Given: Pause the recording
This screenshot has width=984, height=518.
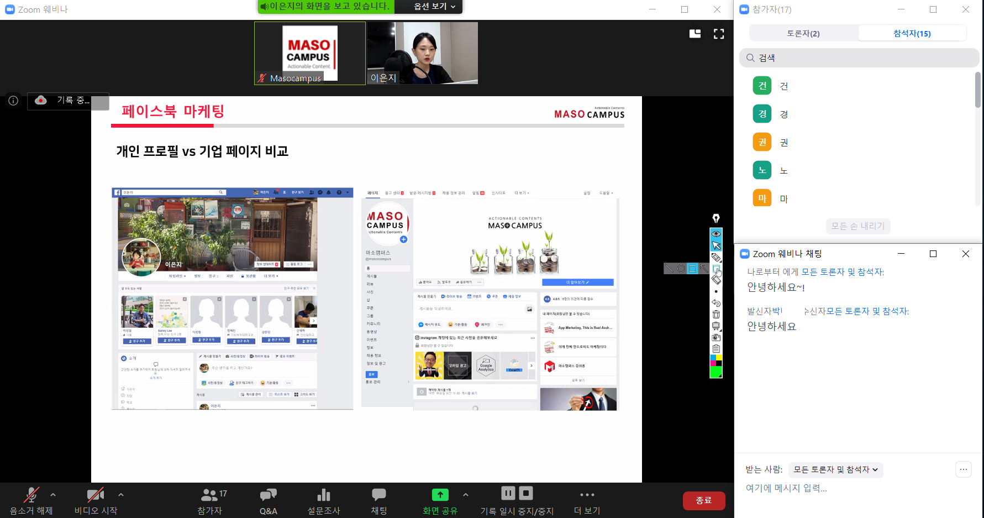Looking at the screenshot, I should [508, 493].
